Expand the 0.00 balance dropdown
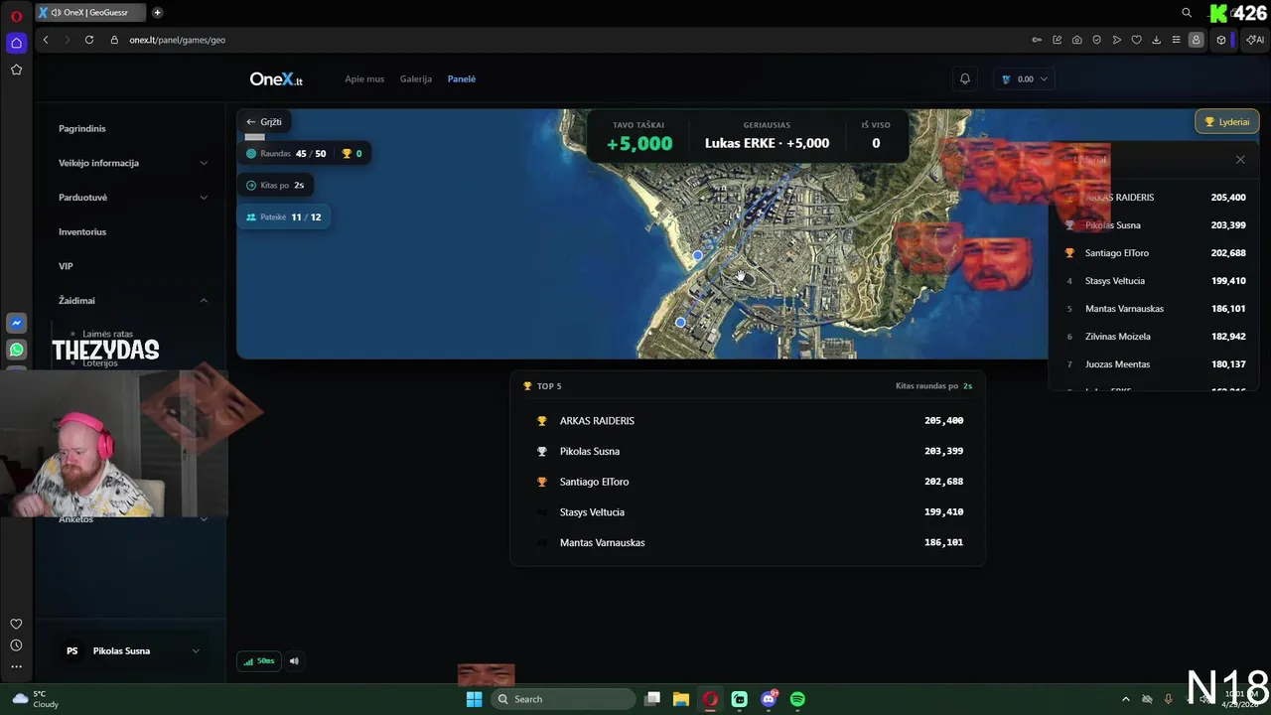Viewport: 1271px width, 715px height. [1025, 78]
